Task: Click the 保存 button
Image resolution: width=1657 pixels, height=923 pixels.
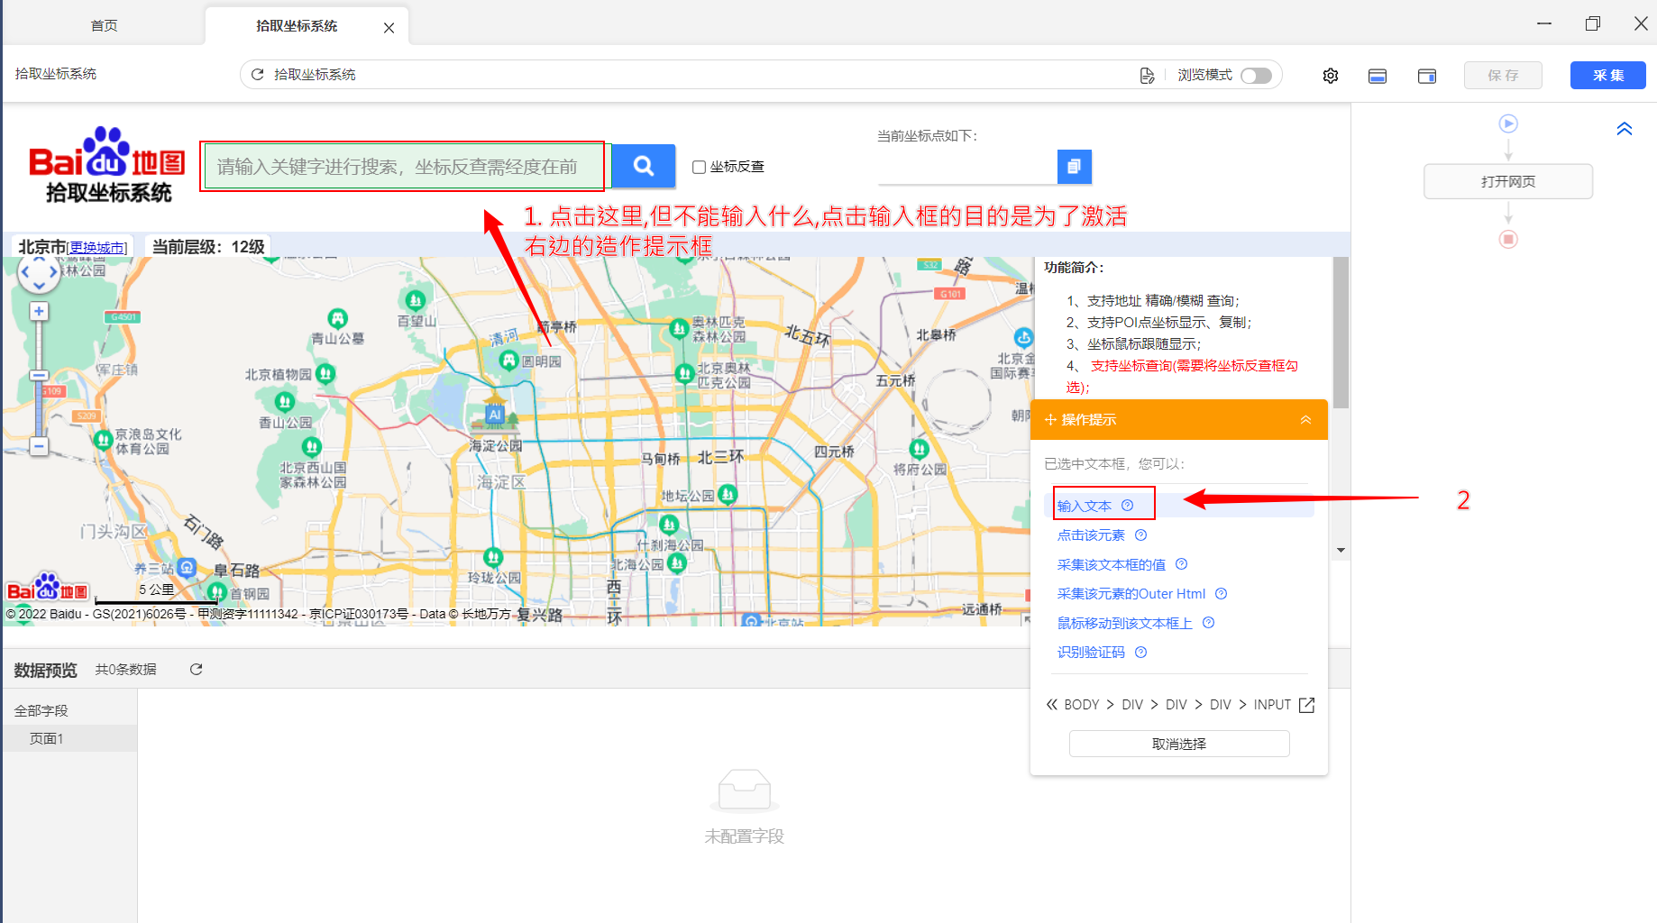Action: pyautogui.click(x=1503, y=76)
